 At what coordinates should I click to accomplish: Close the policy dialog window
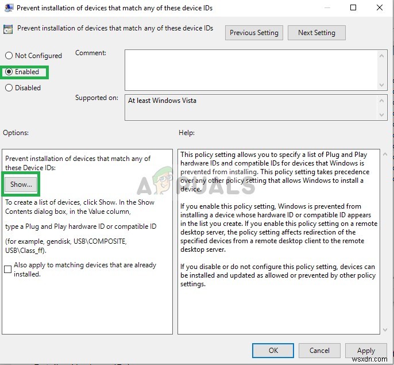[x=380, y=7]
